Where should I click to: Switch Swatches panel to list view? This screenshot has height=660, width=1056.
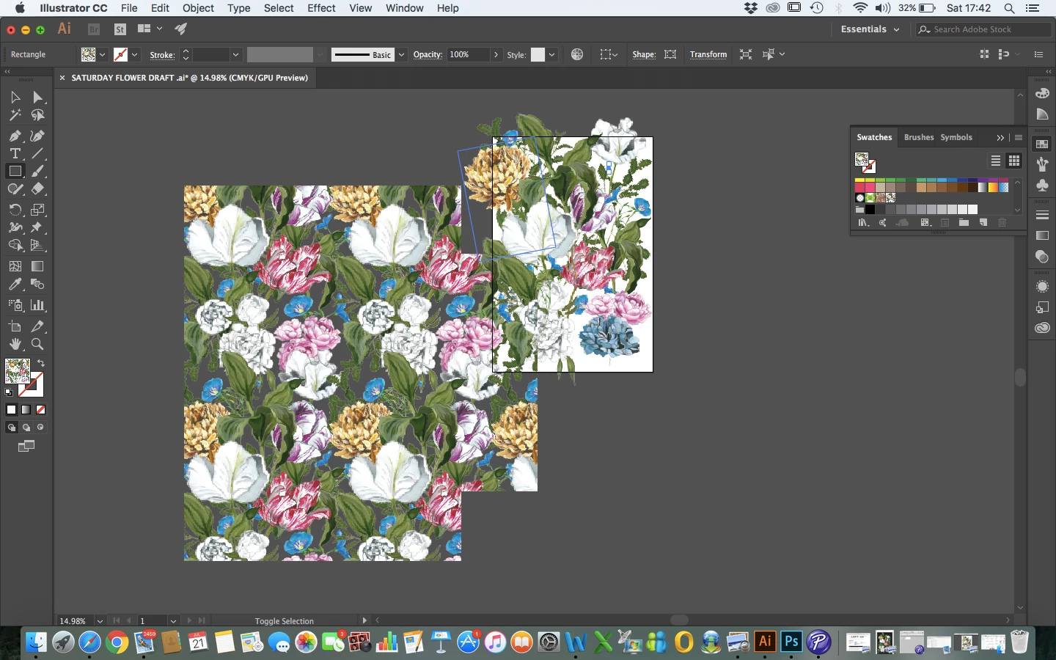996,161
